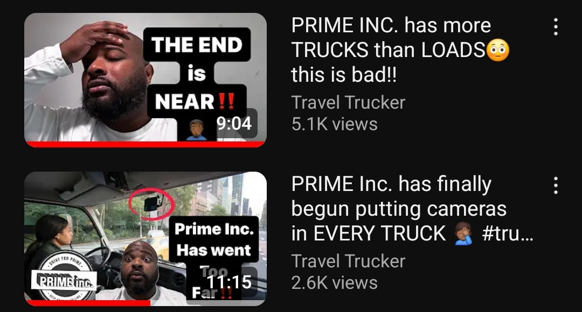Screen dimensions: 582x312
Task: Click the red circled camera in second thumbnail
Action: pyautogui.click(x=151, y=204)
